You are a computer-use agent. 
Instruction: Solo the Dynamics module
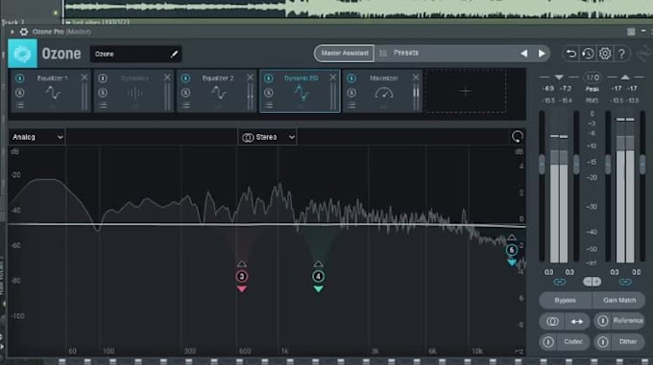click(x=103, y=93)
